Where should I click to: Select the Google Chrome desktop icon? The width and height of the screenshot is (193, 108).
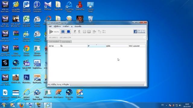[x=27, y=51]
